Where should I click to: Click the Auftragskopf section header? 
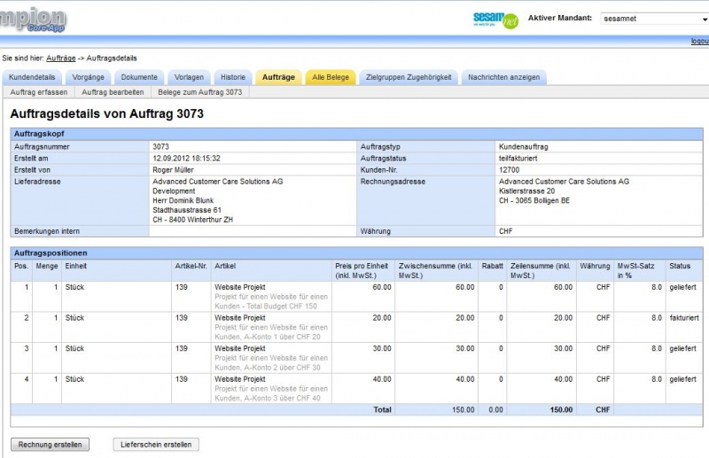pos(357,134)
